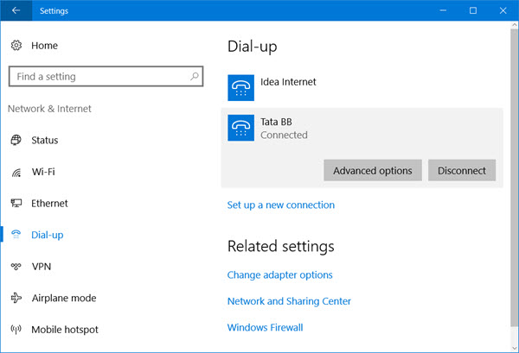Screen dimensions: 519x353
Task: Click the VPN icon in sidebar
Action: (x=16, y=267)
